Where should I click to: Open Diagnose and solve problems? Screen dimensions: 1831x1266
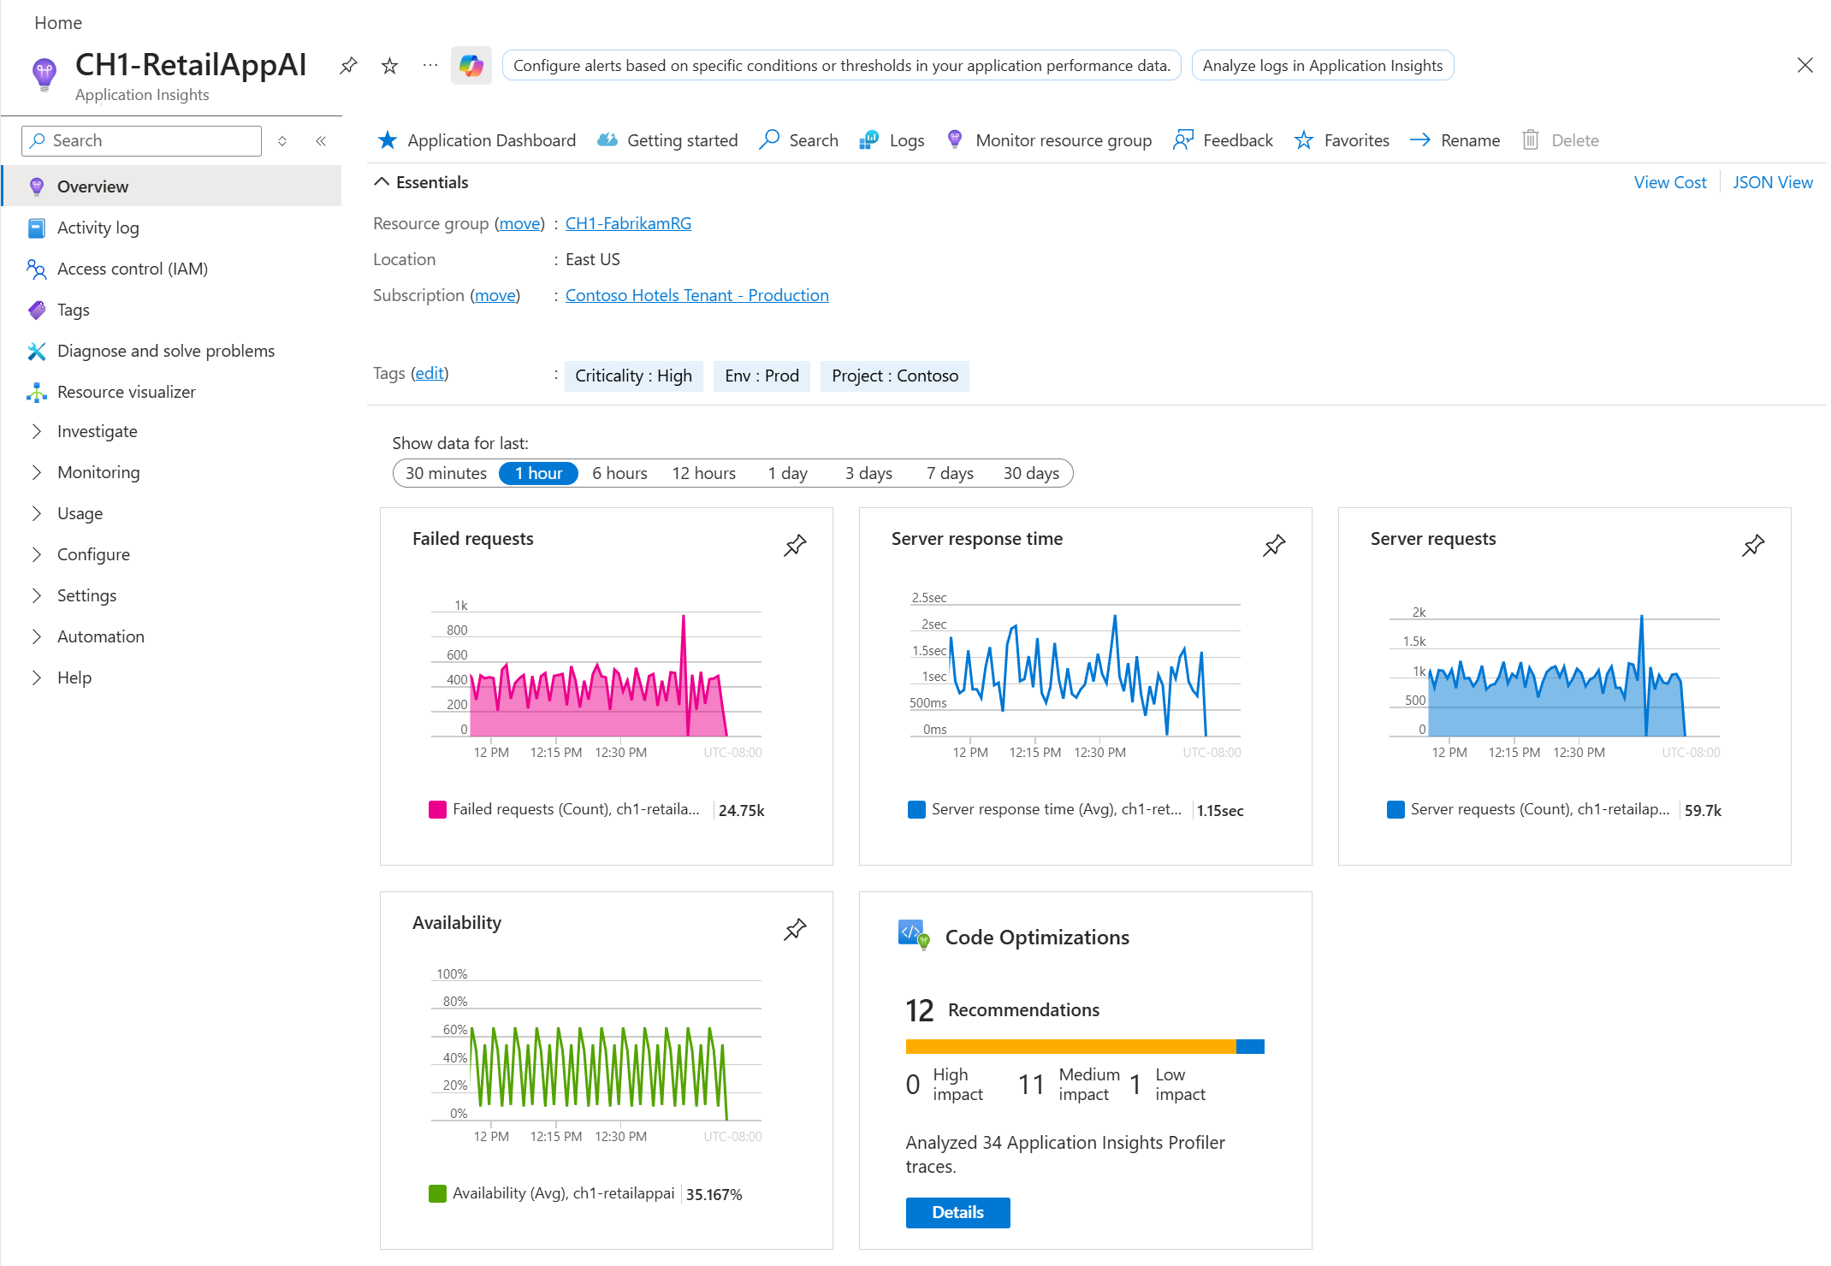point(165,351)
